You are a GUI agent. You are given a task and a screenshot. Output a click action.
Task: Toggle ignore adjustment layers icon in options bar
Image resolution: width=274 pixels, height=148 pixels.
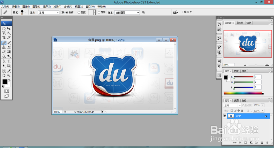[144, 12]
